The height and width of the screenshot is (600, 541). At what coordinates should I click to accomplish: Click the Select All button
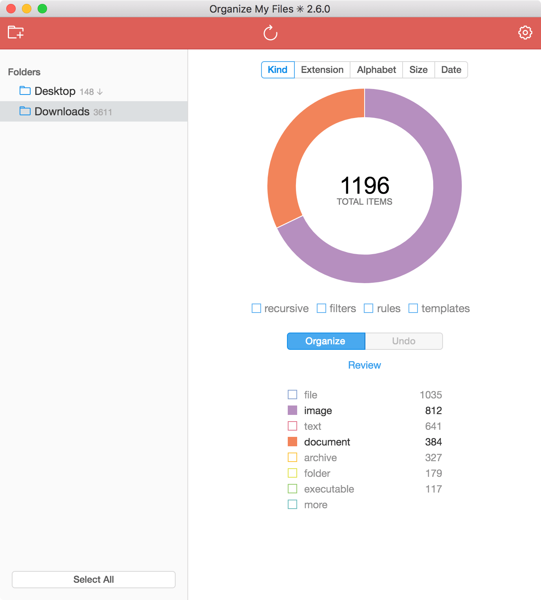tap(94, 580)
